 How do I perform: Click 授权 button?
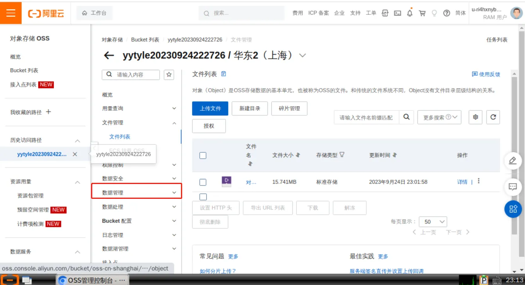[x=209, y=126]
